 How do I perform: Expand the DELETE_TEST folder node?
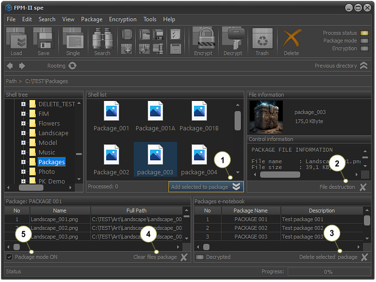pyautogui.click(x=23, y=104)
